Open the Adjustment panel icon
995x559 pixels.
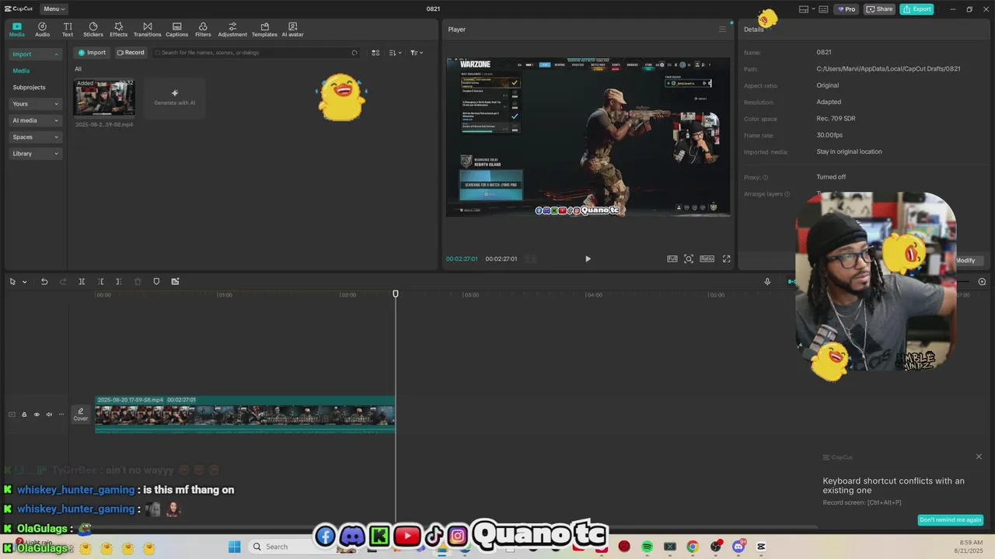[232, 30]
